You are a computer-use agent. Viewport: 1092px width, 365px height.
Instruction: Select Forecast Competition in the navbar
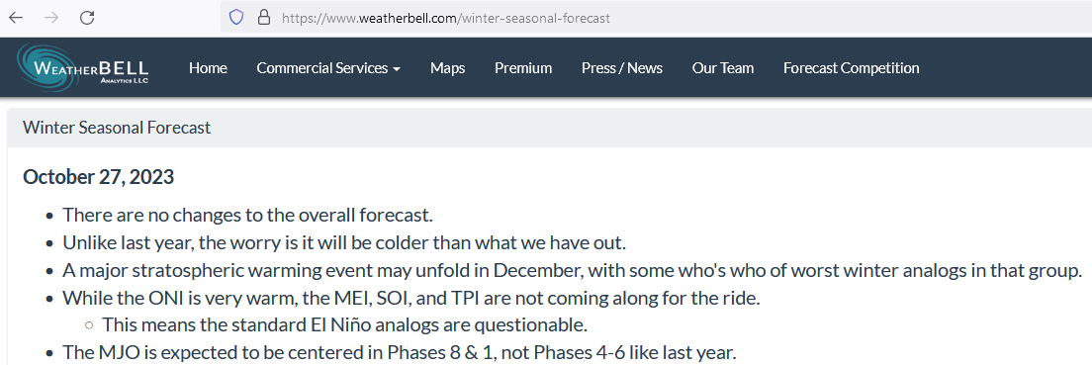[851, 68]
